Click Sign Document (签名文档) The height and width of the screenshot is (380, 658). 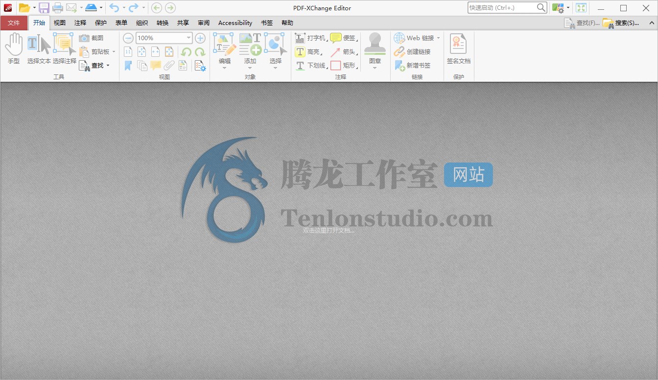pyautogui.click(x=458, y=49)
